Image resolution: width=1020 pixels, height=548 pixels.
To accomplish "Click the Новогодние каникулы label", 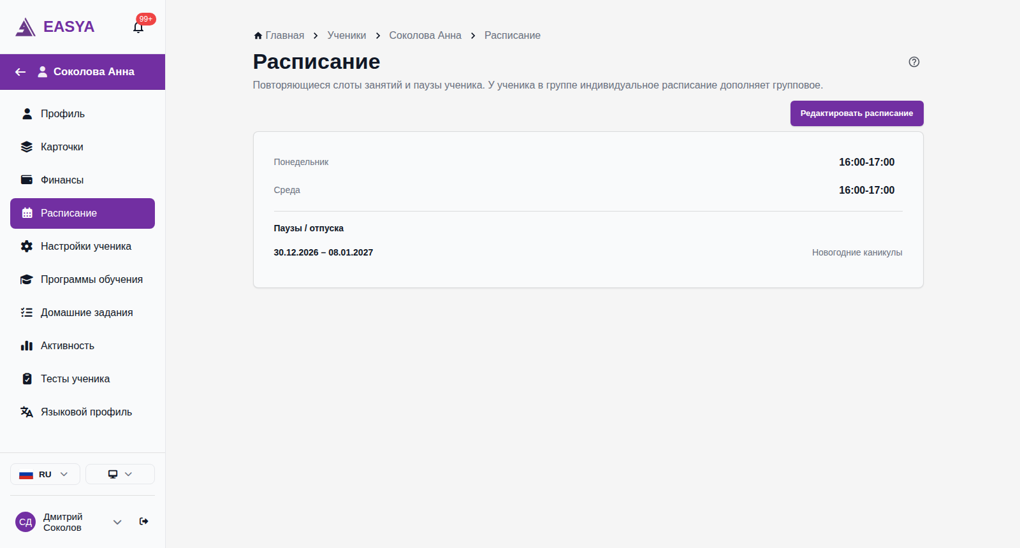I will (857, 252).
